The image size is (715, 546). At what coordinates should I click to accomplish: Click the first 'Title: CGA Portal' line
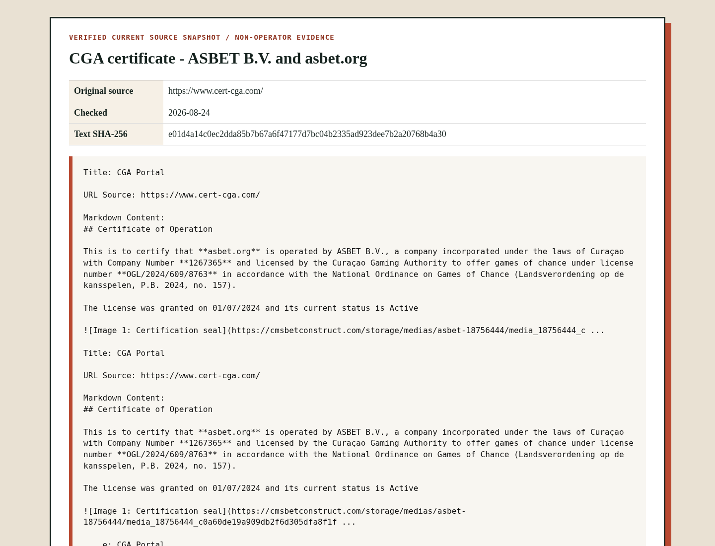coord(124,173)
